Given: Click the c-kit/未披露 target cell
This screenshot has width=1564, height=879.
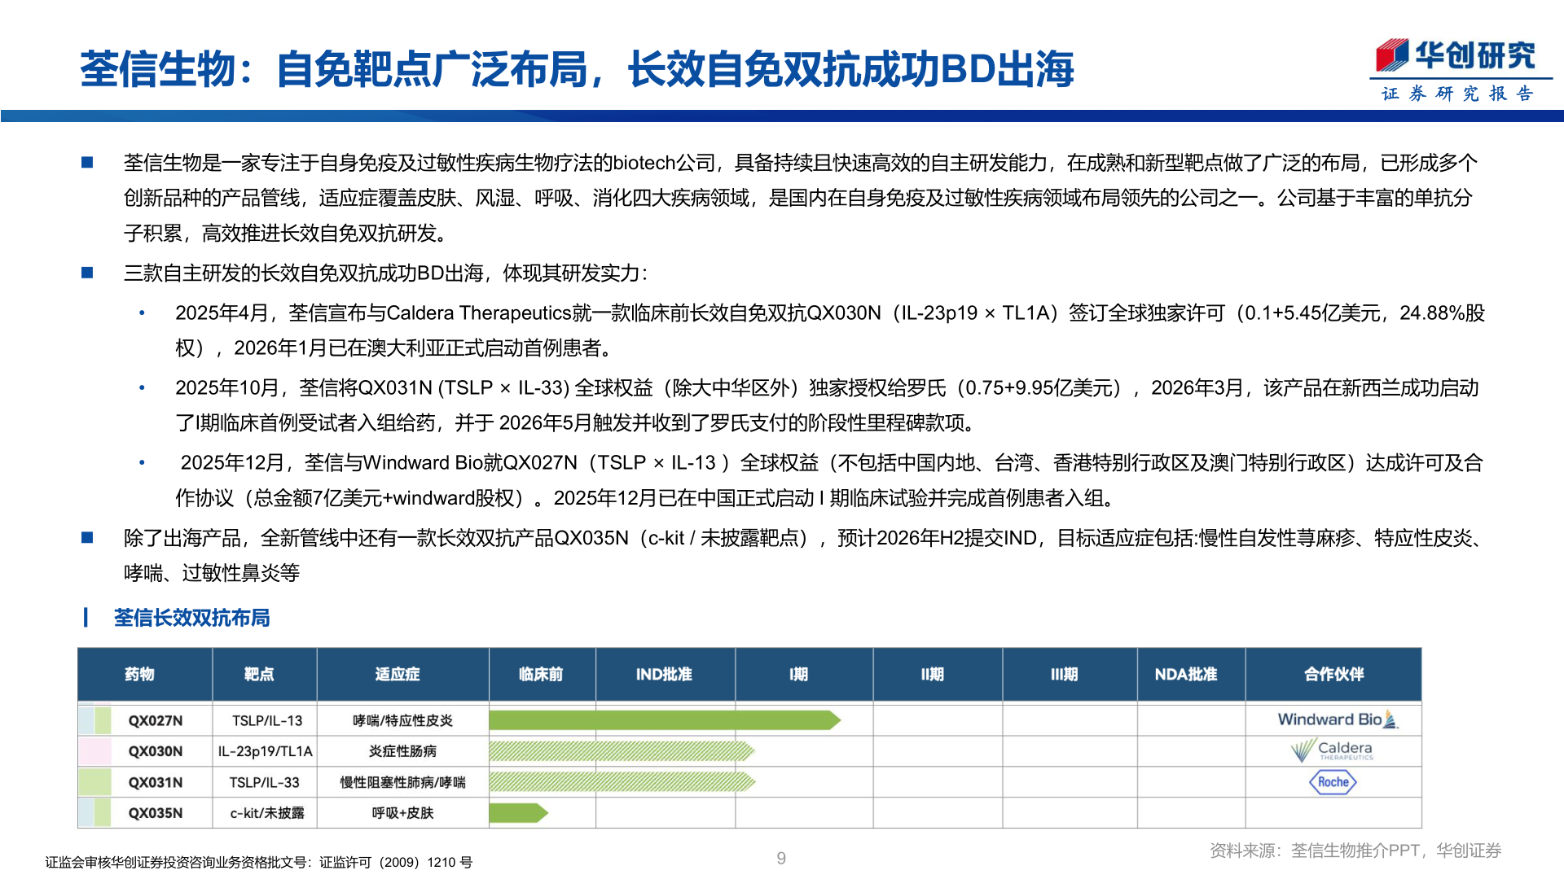Looking at the screenshot, I should pyautogui.click(x=266, y=813).
